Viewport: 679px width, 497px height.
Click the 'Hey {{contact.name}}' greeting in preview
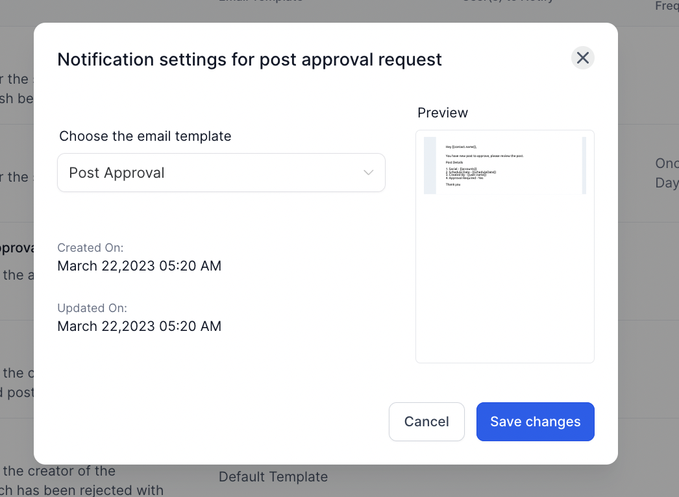point(461,147)
